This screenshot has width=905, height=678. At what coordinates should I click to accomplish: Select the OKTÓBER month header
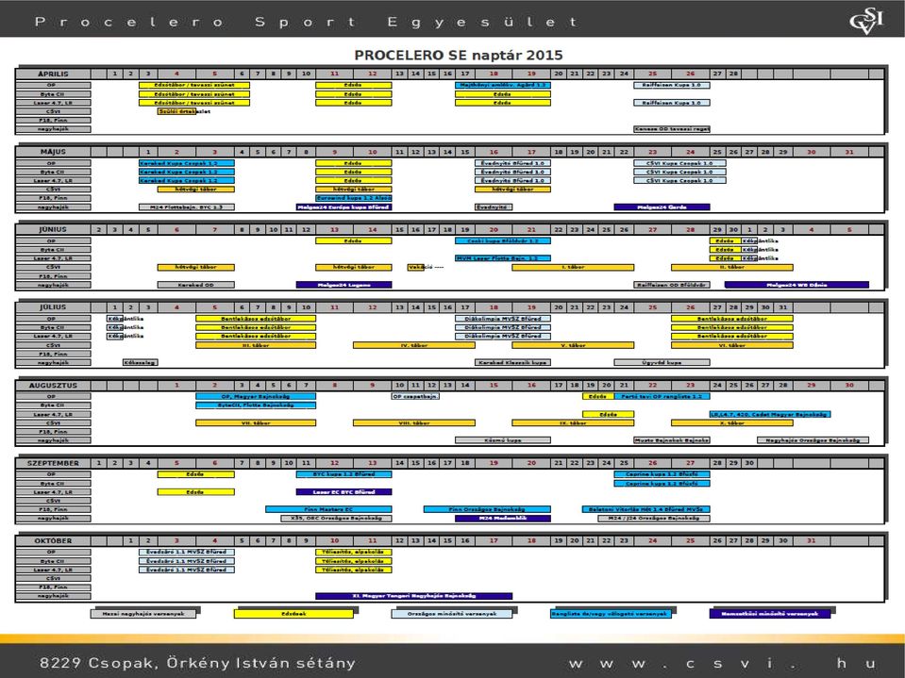point(53,540)
